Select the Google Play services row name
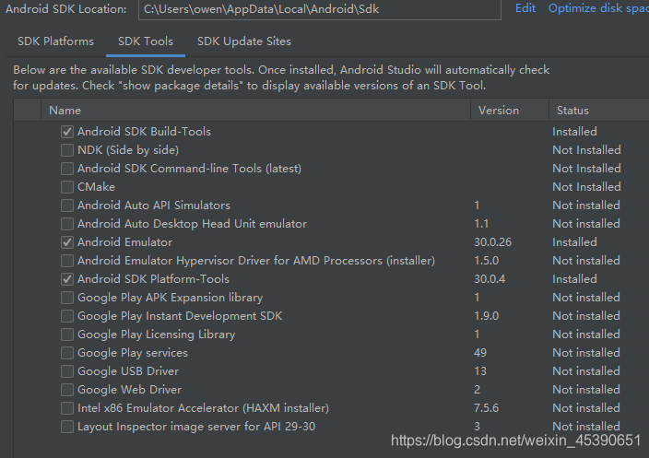649x458 pixels. [x=133, y=353]
